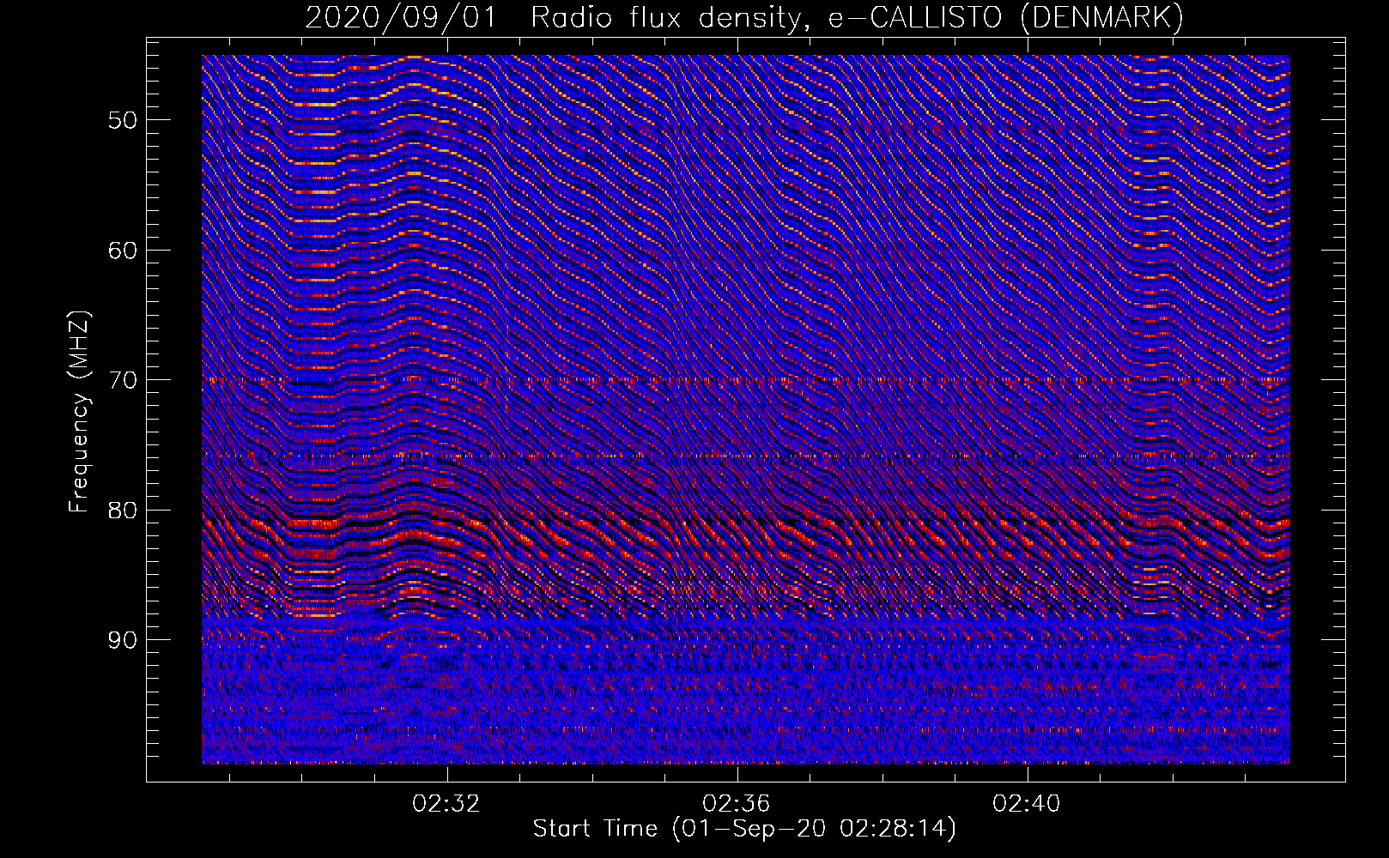Click the 80 MHz frequency tick label
The height and width of the screenshot is (858, 1389).
click(x=123, y=511)
